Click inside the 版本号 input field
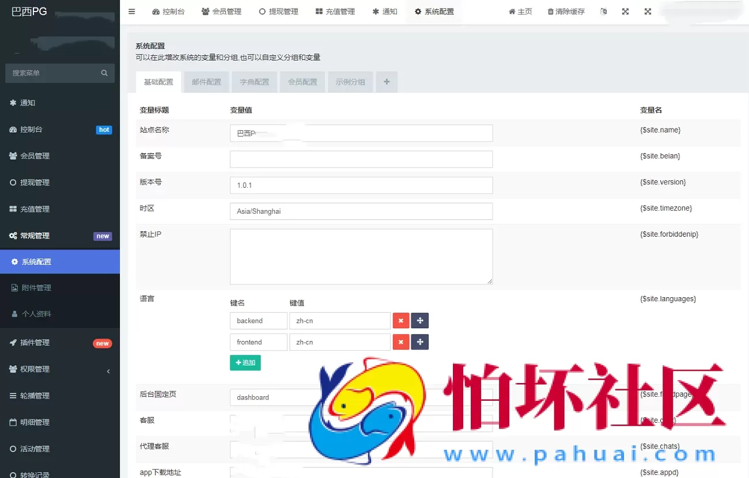 tap(361, 185)
